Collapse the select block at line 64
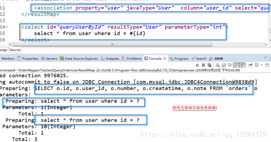Image resolution: width=271 pixels, height=142 pixels. (7, 27)
